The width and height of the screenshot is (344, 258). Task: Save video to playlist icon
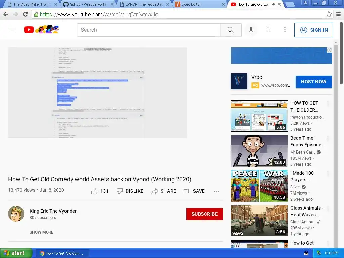point(187,191)
